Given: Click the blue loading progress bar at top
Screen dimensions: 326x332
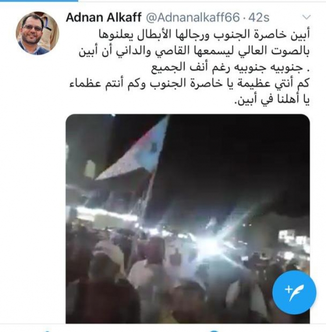Looking at the screenshot, I should click(x=39, y=0).
